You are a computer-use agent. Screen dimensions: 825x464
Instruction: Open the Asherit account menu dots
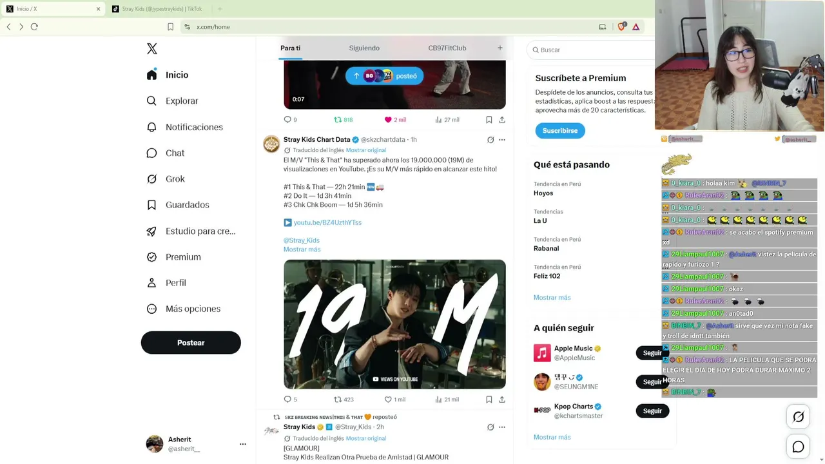pos(243,444)
